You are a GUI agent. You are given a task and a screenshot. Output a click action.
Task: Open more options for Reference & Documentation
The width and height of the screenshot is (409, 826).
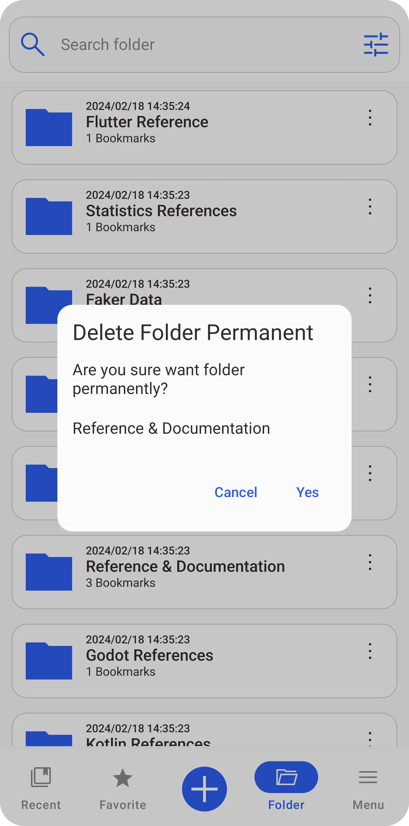click(370, 562)
